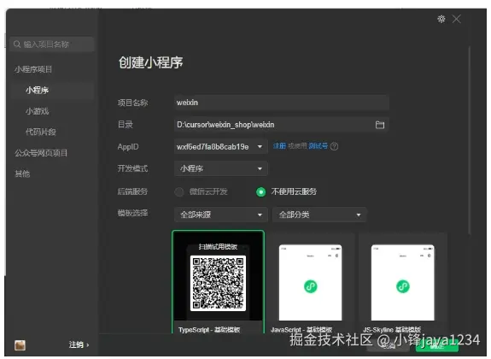Click the green logo in JS-Skyline template
491x359 pixels.
tap(403, 286)
